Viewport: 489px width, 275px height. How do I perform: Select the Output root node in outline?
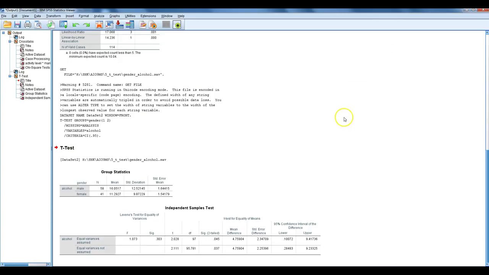click(x=17, y=33)
